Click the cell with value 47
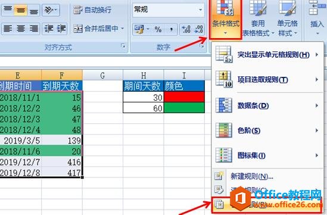This screenshot has width=327, height=215. [x=62, y=119]
